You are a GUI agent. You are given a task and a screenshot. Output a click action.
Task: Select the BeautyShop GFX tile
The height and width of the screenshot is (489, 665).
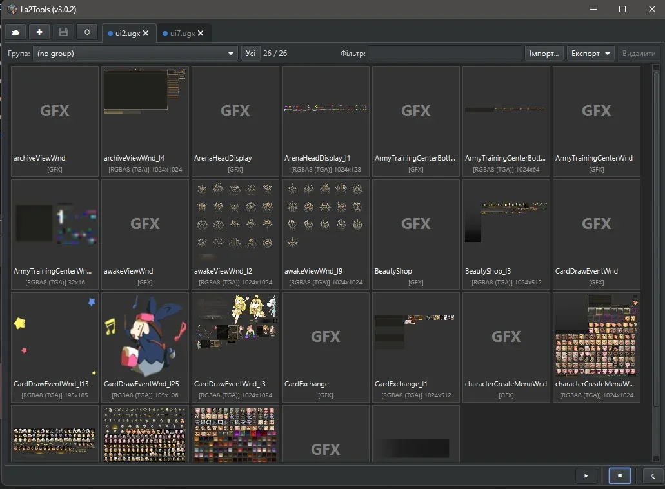416,234
